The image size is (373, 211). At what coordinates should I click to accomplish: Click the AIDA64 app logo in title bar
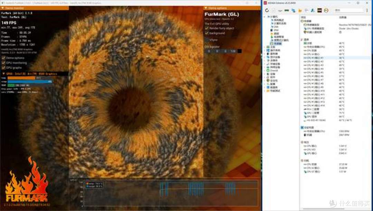265,3
